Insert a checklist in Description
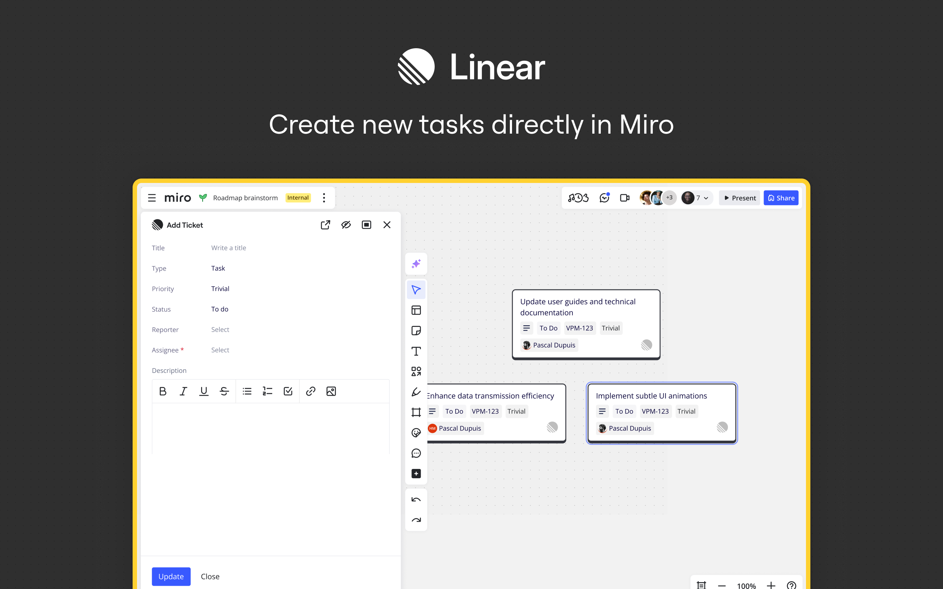 coord(288,391)
